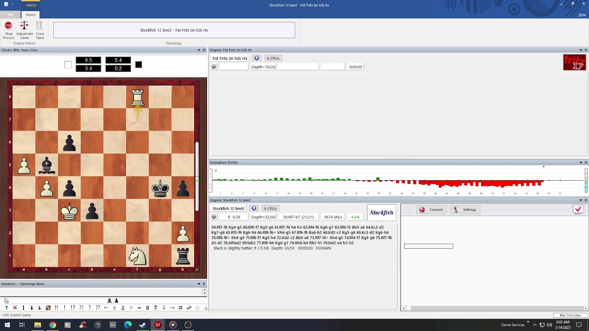
Task: Insert the -+ black winning symbol
Action: [172, 308]
